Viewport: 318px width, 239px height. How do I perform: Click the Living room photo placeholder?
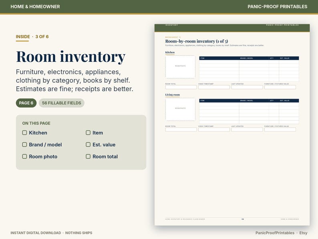coord(180,109)
